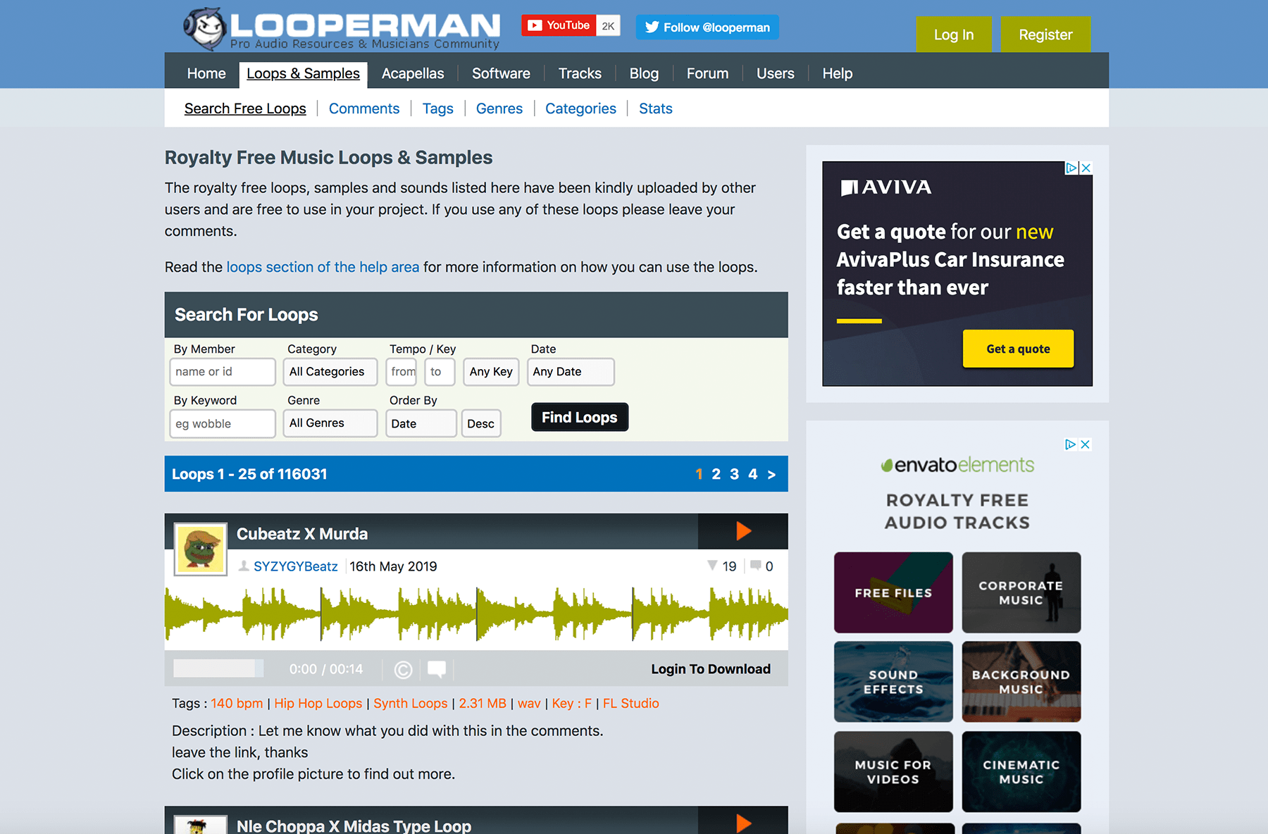Open the Order By Date dropdown
The width and height of the screenshot is (1268, 834).
[421, 423]
